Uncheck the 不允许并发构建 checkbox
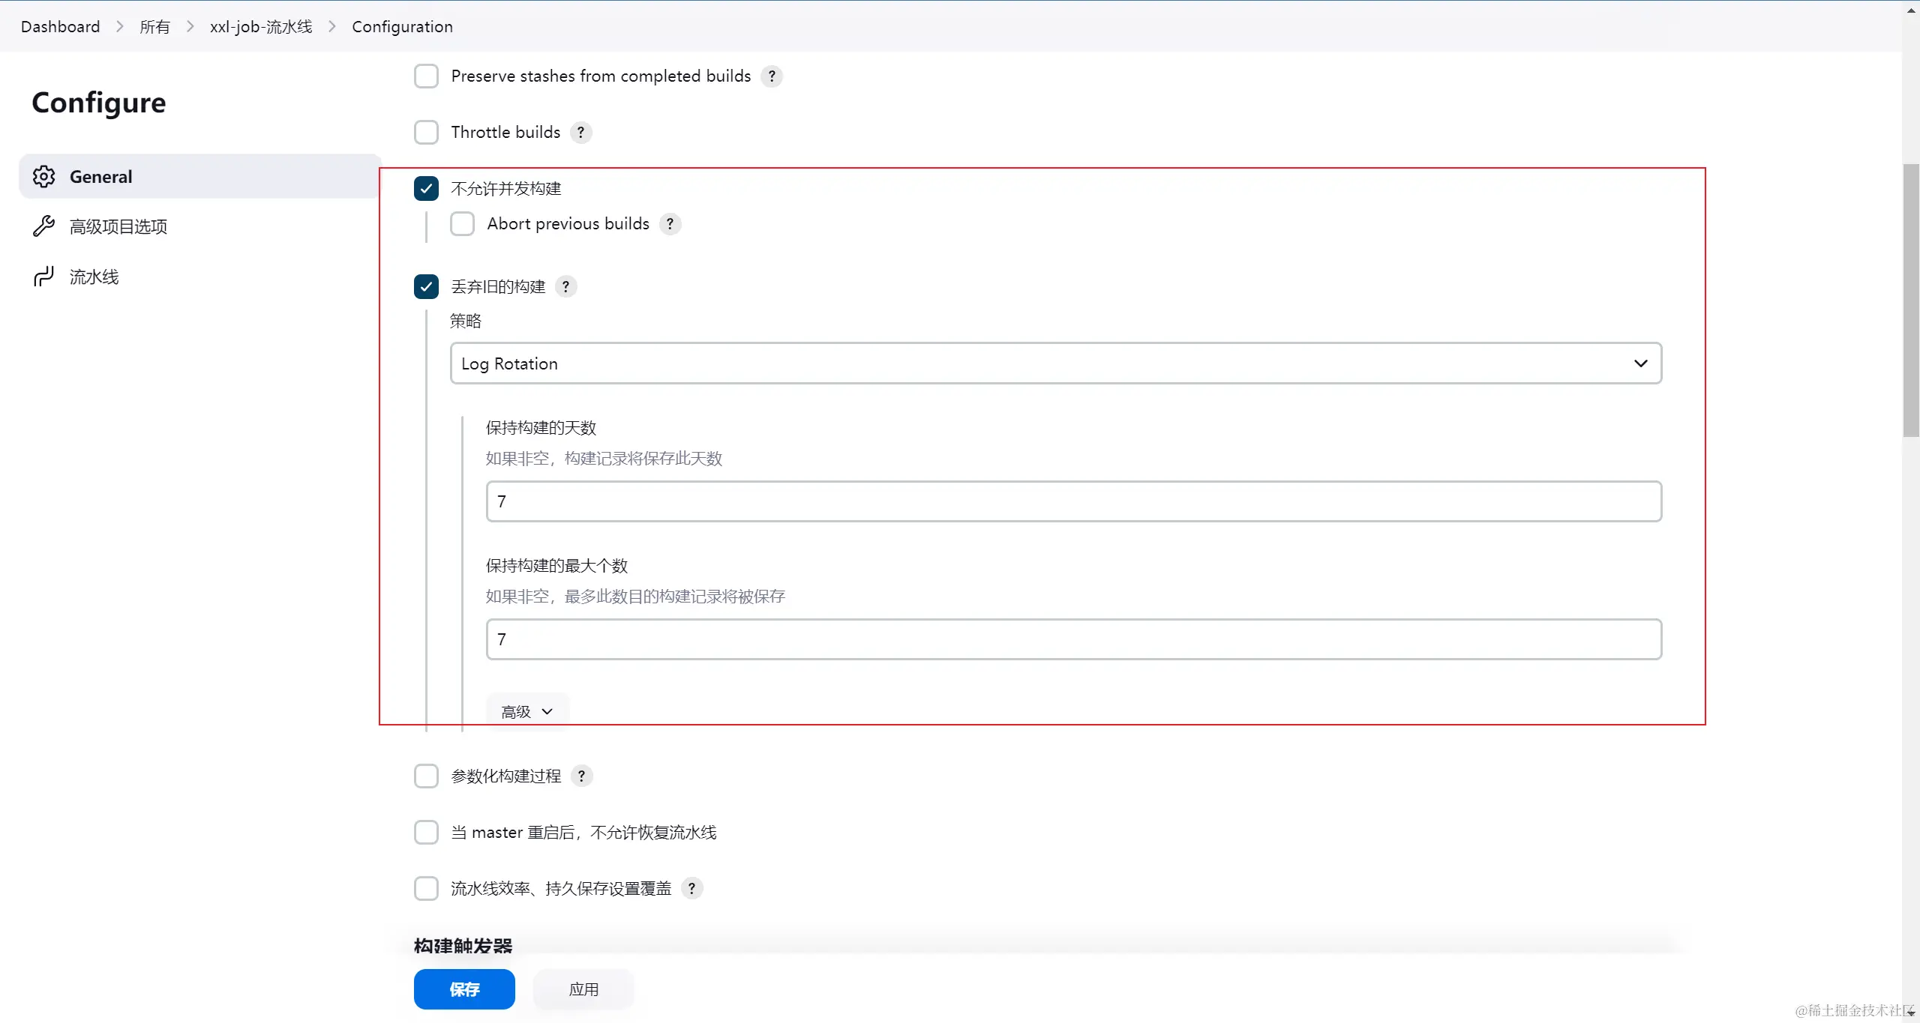This screenshot has width=1920, height=1023. tap(426, 189)
